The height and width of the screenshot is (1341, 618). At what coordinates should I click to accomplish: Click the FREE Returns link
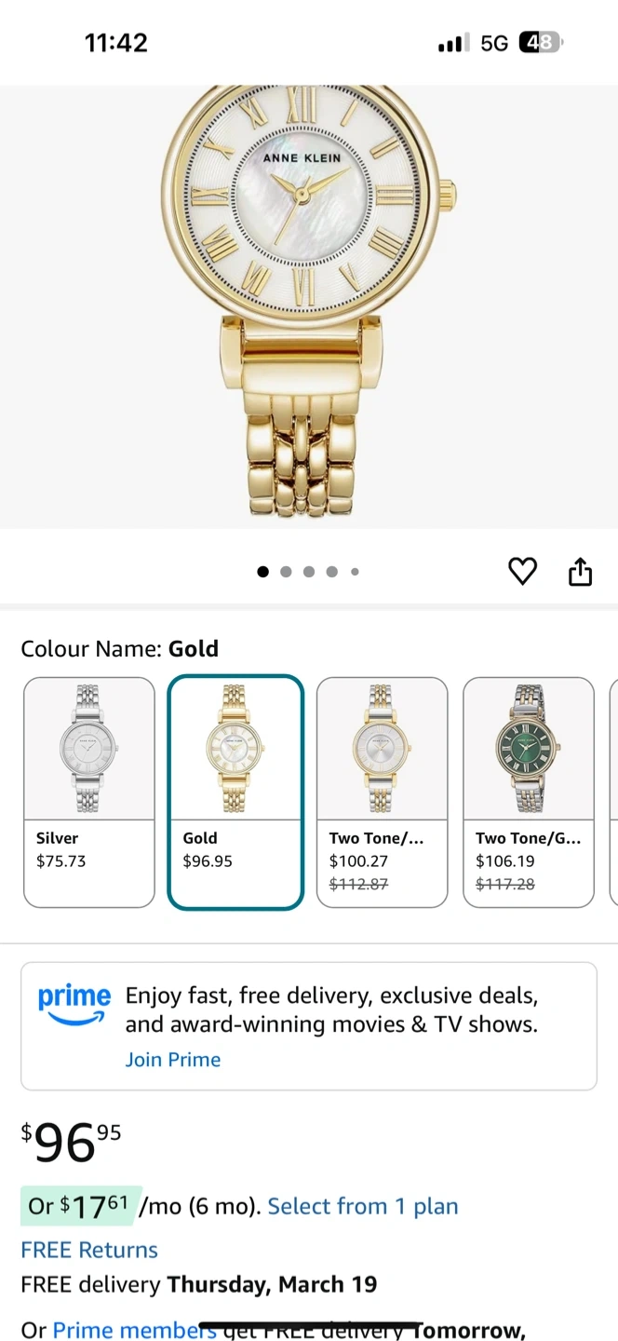89,1250
